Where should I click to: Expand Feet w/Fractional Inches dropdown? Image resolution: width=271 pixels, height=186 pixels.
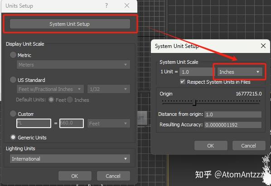coord(50,89)
